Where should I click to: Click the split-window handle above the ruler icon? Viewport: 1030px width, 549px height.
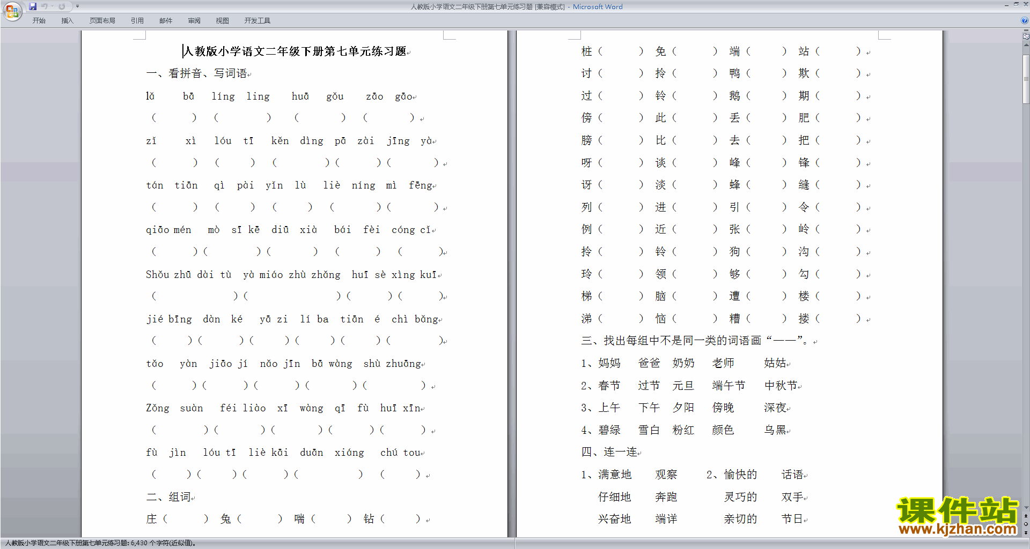(1026, 31)
